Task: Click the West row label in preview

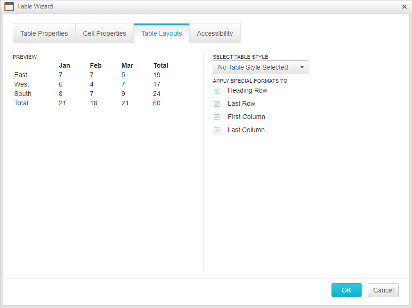Action: [22, 84]
